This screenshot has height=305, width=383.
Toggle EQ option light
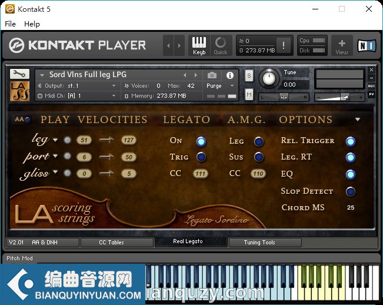pos(351,174)
